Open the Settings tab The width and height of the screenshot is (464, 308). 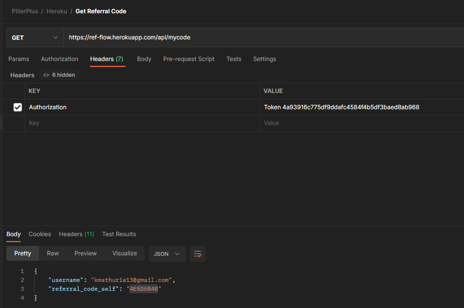pos(265,59)
